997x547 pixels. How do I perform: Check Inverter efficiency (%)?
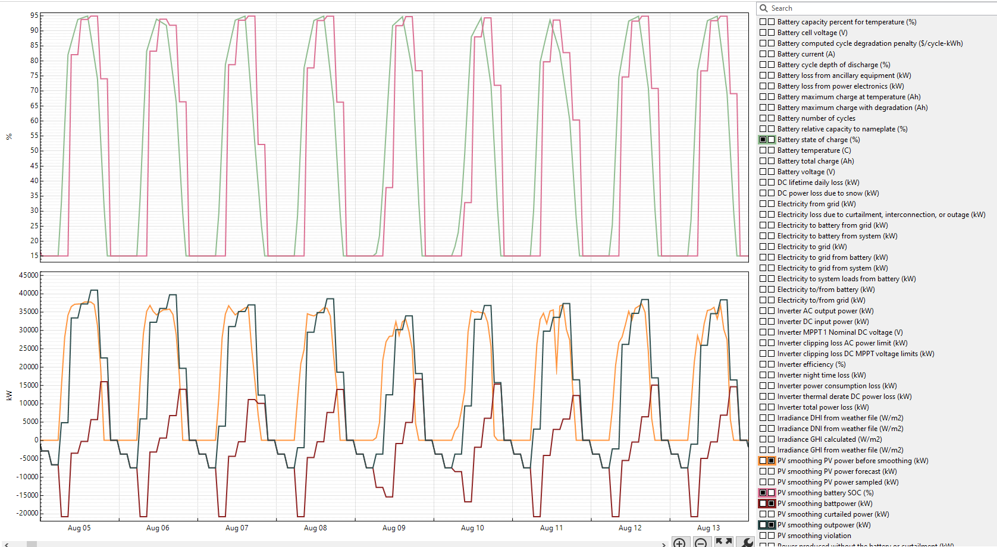[763, 364]
